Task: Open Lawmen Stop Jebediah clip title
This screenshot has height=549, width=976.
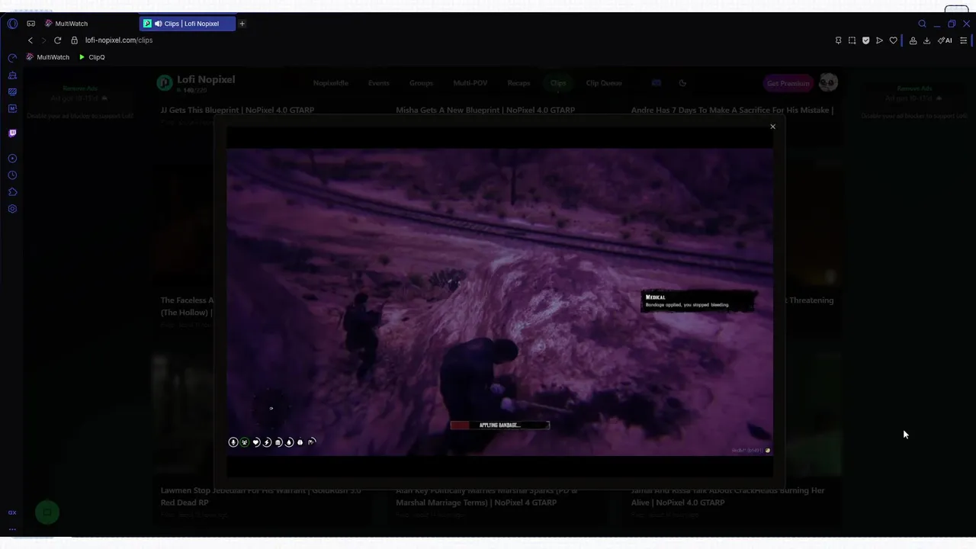Action: point(260,496)
